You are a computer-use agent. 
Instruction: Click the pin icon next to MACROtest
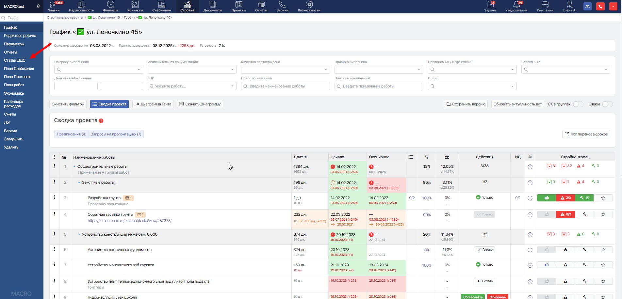[x=38, y=6]
